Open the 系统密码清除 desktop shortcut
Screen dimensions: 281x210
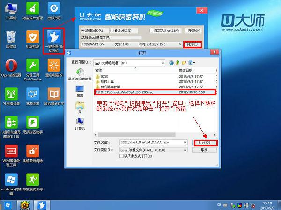point(33,153)
